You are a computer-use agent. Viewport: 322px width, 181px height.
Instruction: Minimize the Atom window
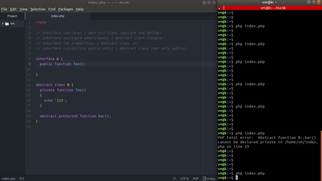(x=204, y=3)
